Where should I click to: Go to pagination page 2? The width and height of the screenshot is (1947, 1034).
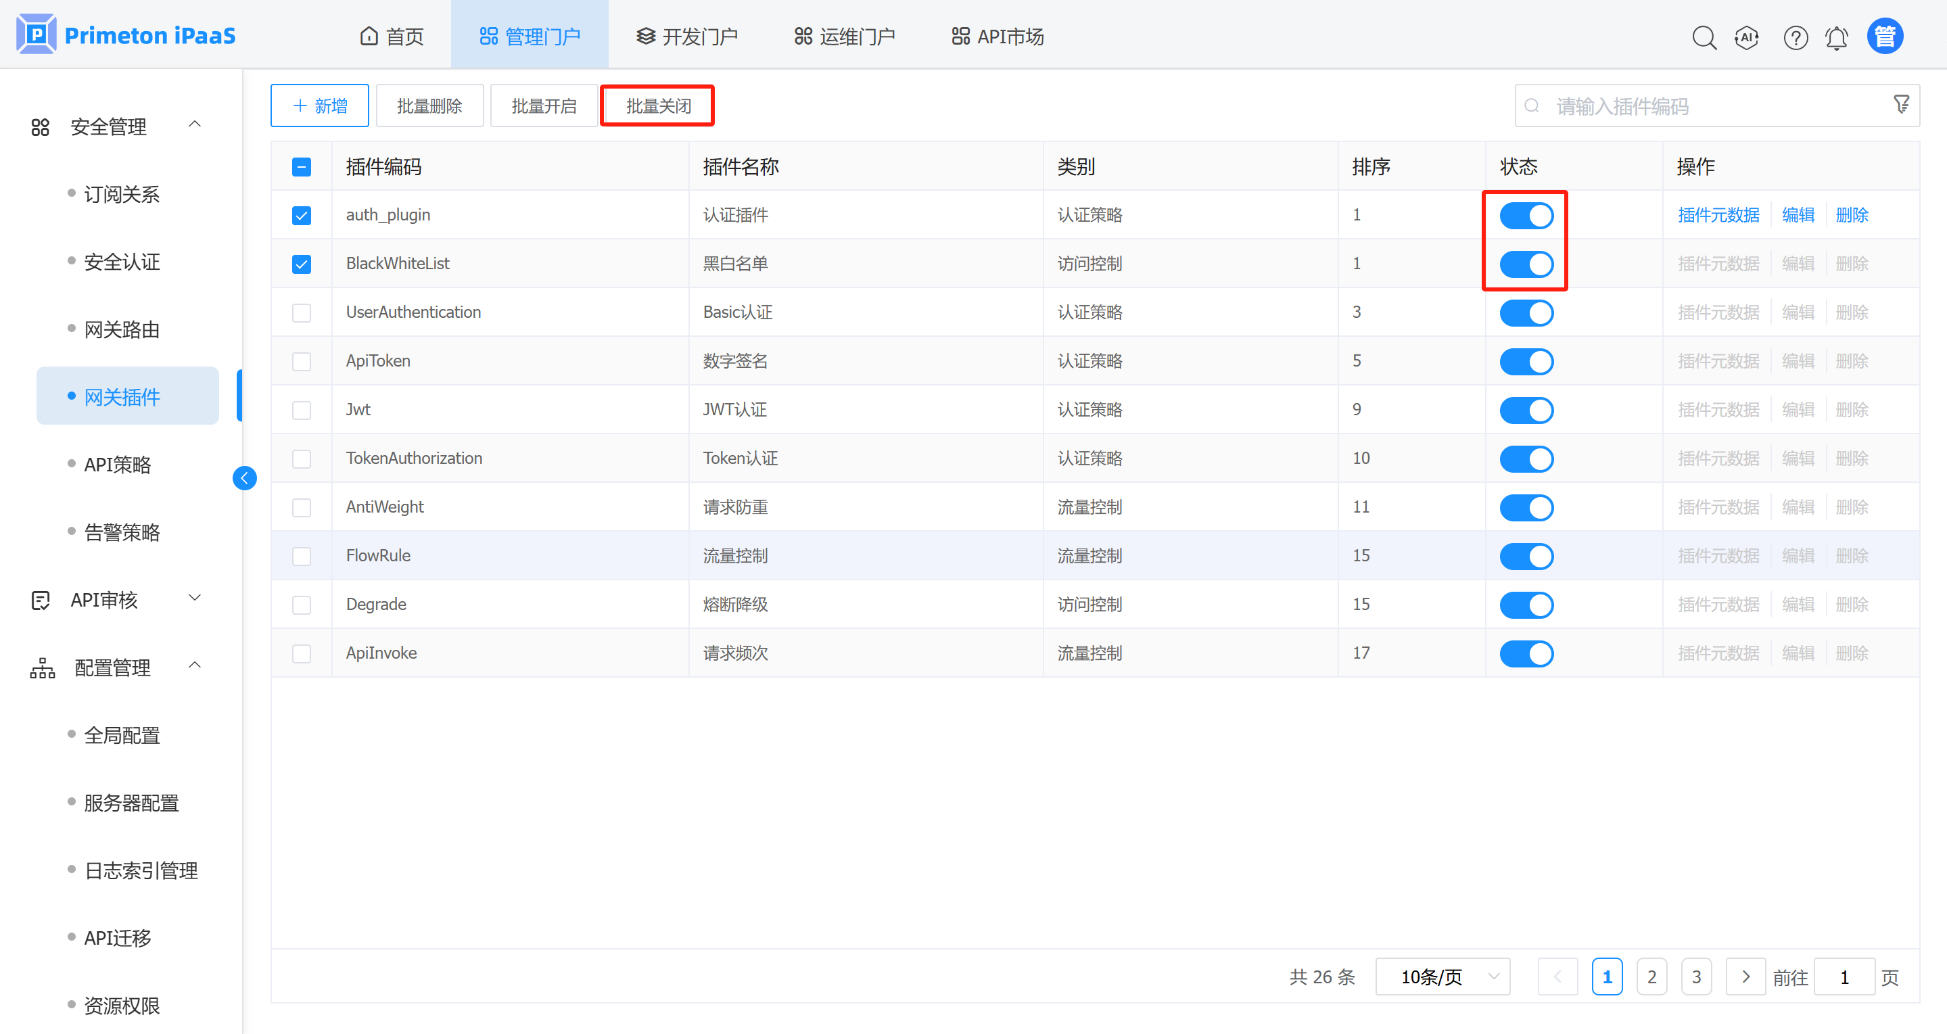1651,977
